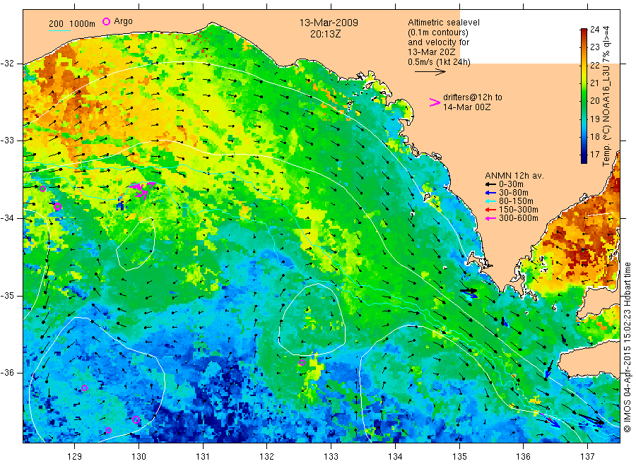Image resolution: width=636 pixels, height=466 pixels.
Task: Click the dark red top of the temperature colorbar
Action: point(584,32)
